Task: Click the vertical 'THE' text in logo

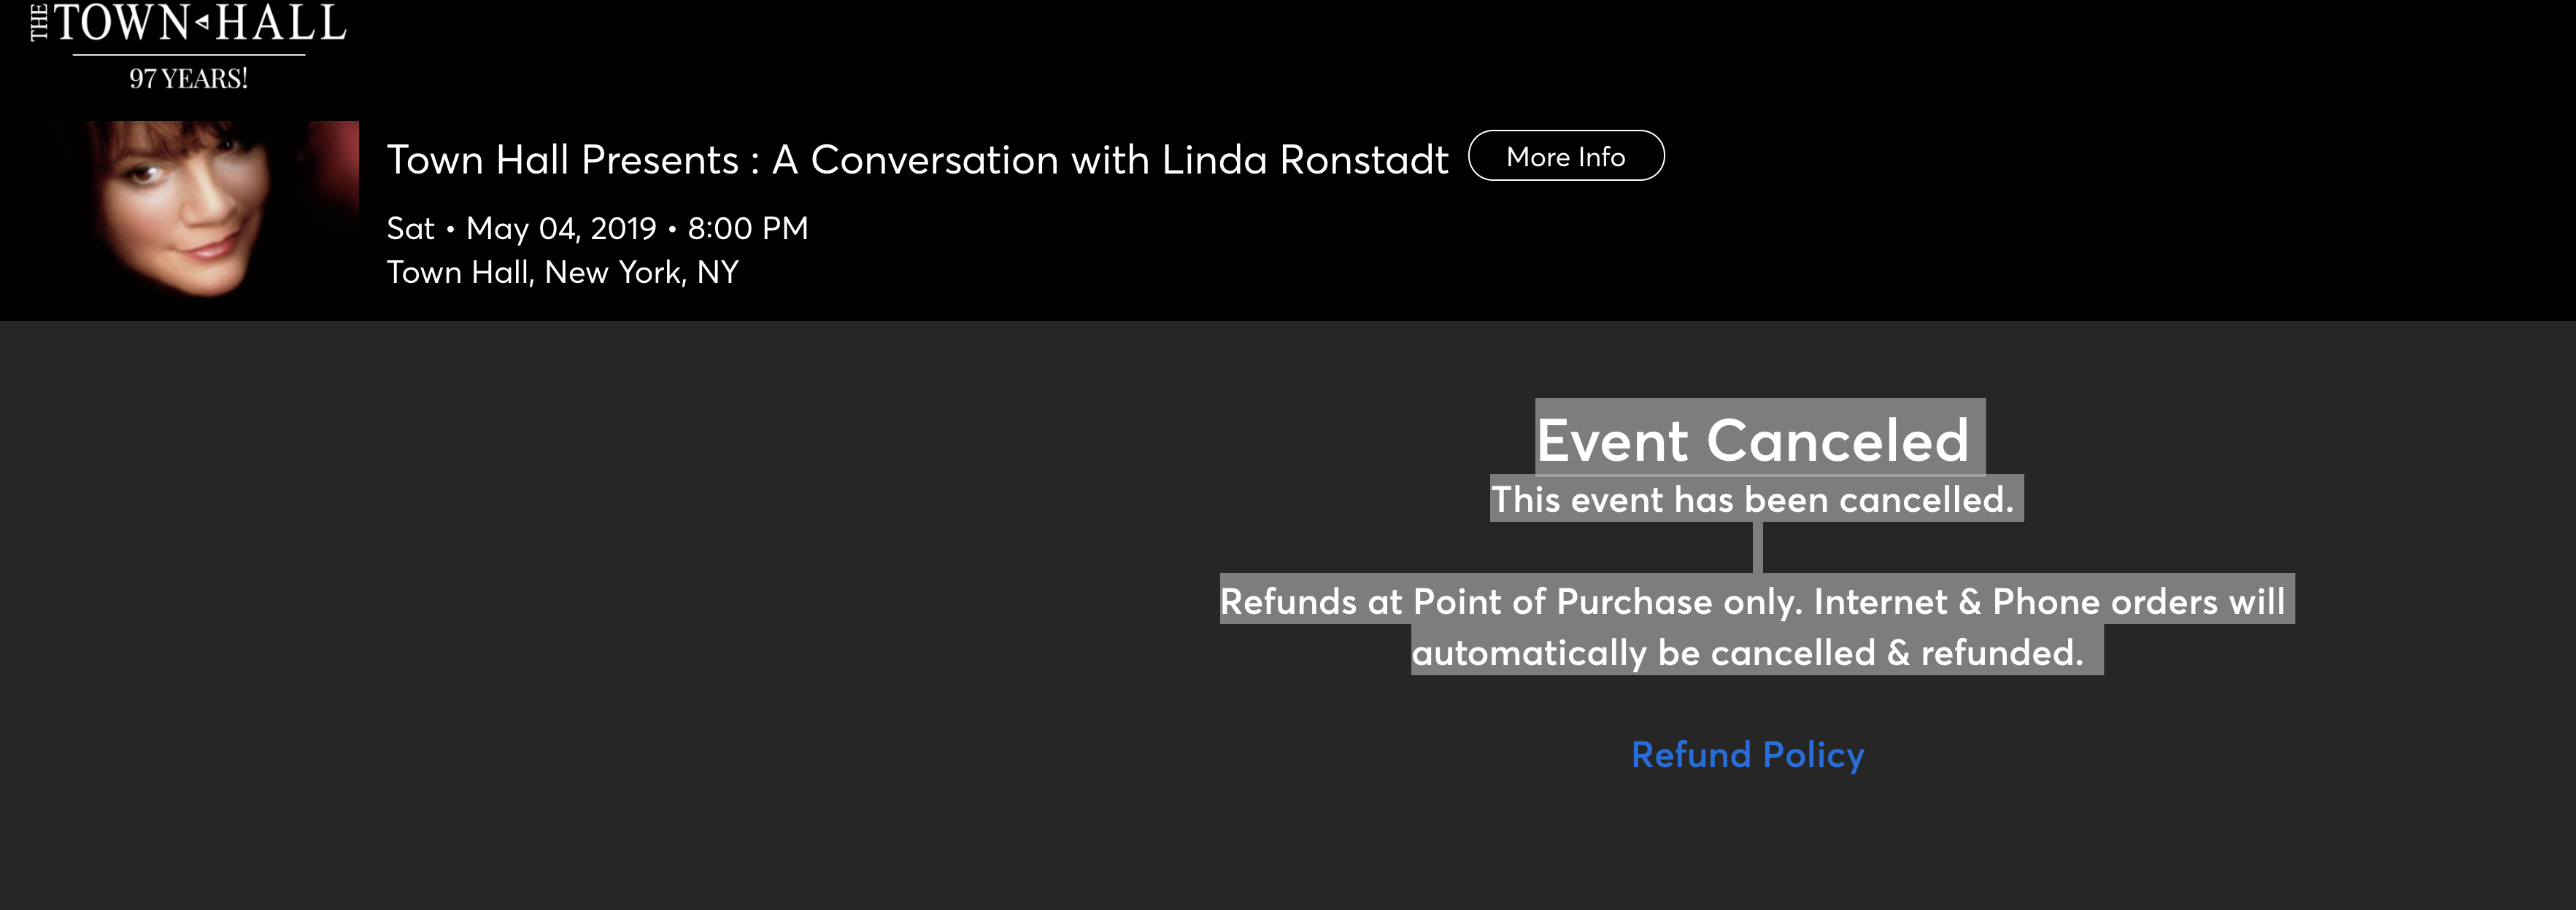Action: click(x=39, y=22)
